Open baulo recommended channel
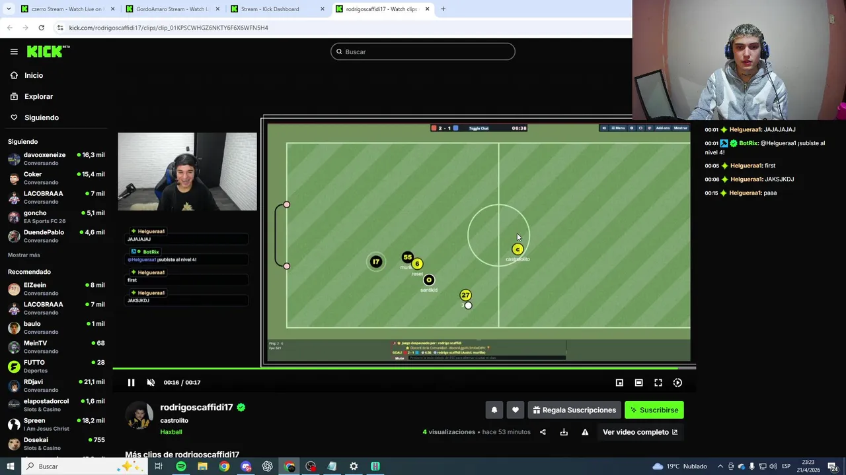This screenshot has height=475, width=846. 56,327
